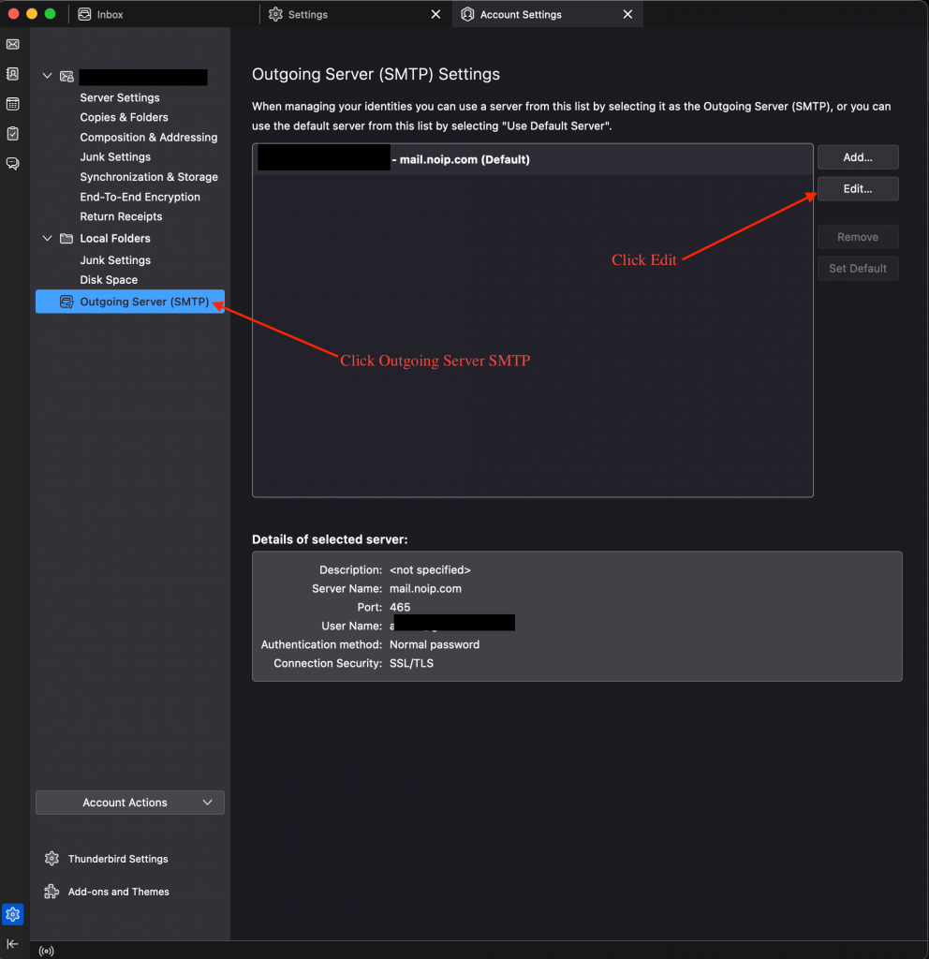
Task: Click the Normal password authentication value
Action: tap(435, 644)
